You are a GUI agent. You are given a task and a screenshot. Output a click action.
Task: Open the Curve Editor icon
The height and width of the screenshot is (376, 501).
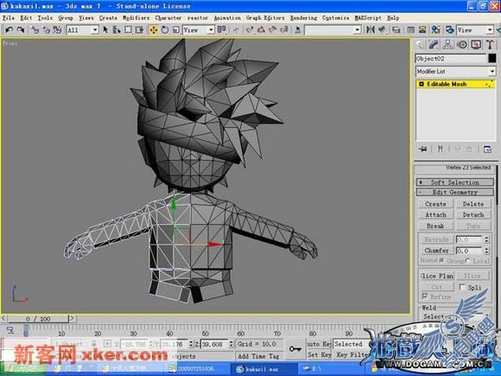(411, 30)
